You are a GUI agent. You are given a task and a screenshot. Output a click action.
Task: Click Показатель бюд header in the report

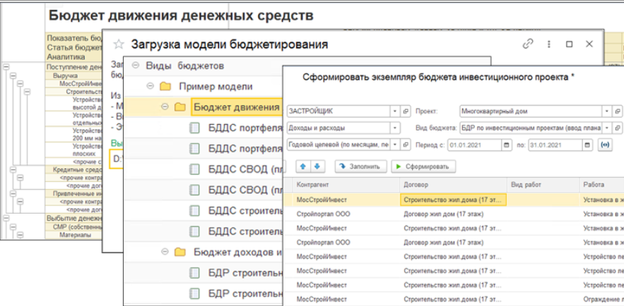pos(74,38)
